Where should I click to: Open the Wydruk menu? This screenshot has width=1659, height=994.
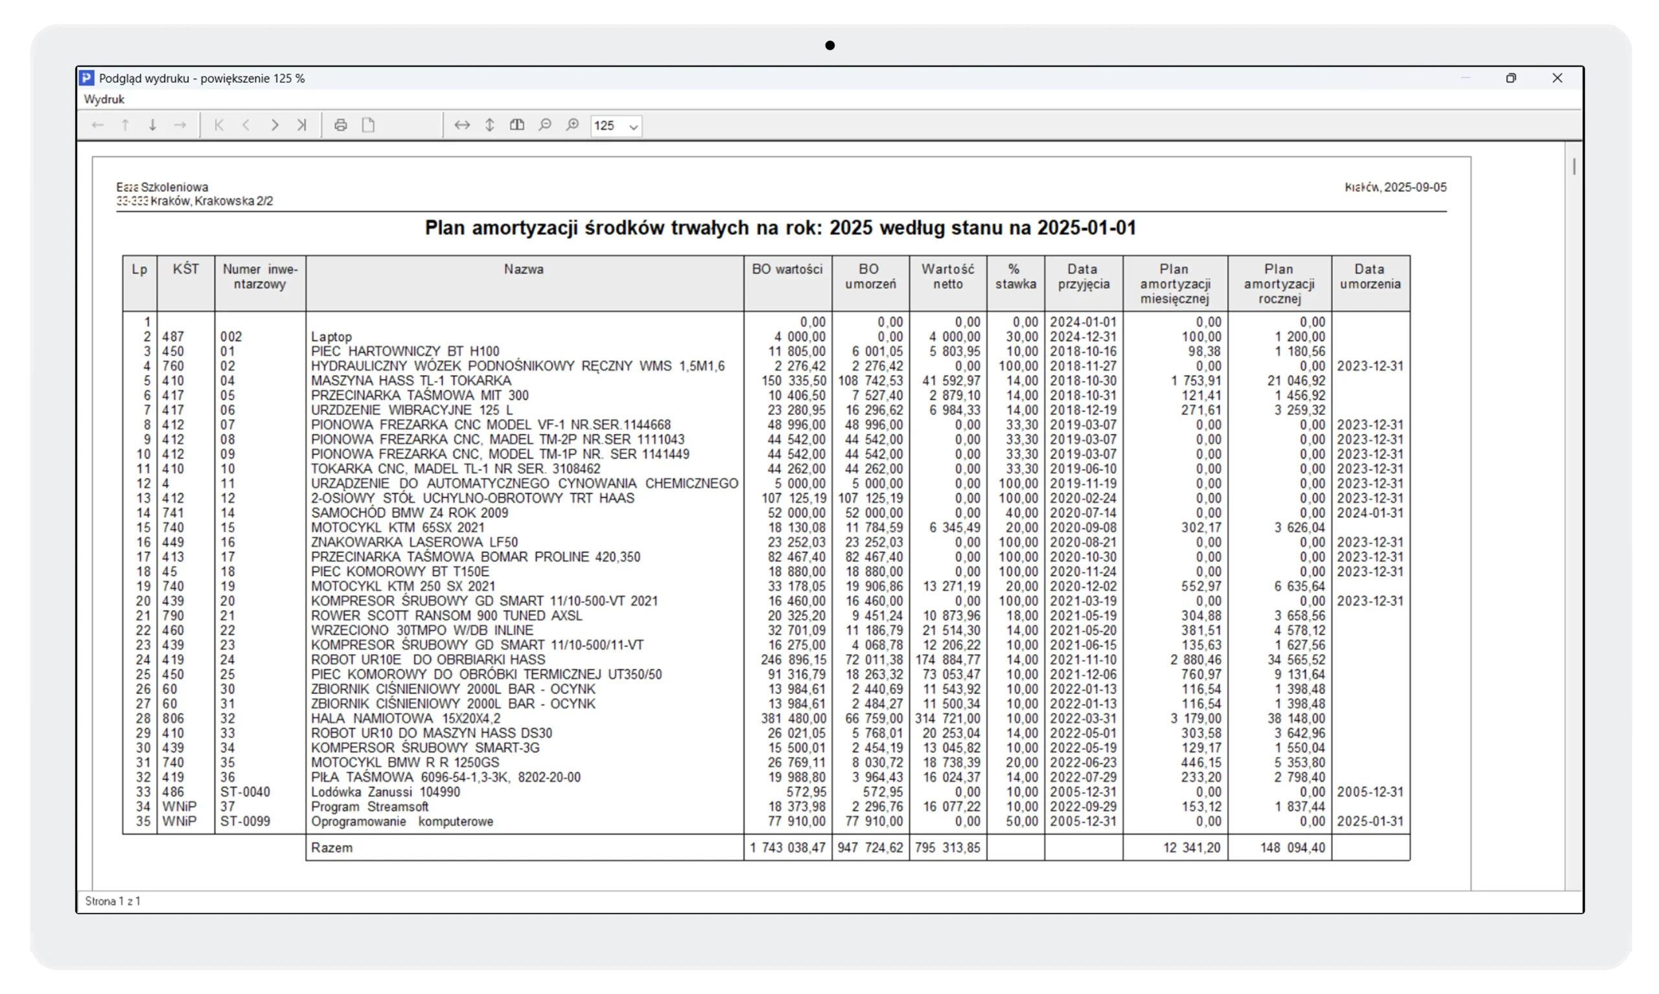[x=104, y=99]
